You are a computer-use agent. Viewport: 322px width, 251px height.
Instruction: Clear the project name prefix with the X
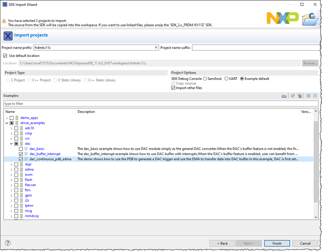click(156, 48)
